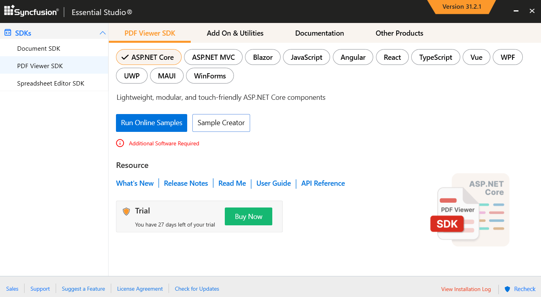Select the Blazor framework option
541x297 pixels.
[262, 57]
